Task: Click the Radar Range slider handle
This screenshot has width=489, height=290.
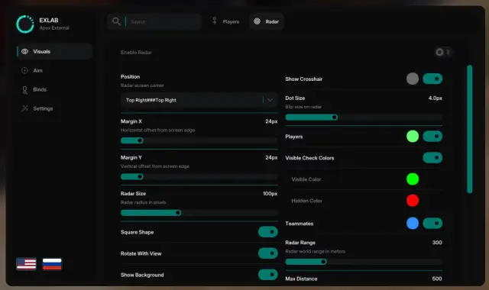Action: click(324, 262)
